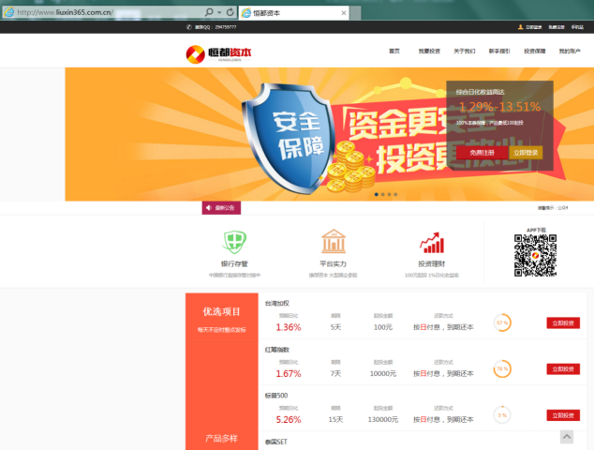The image size is (594, 450).
Task: Close the 恒都资本 browser tab
Action: click(x=343, y=13)
